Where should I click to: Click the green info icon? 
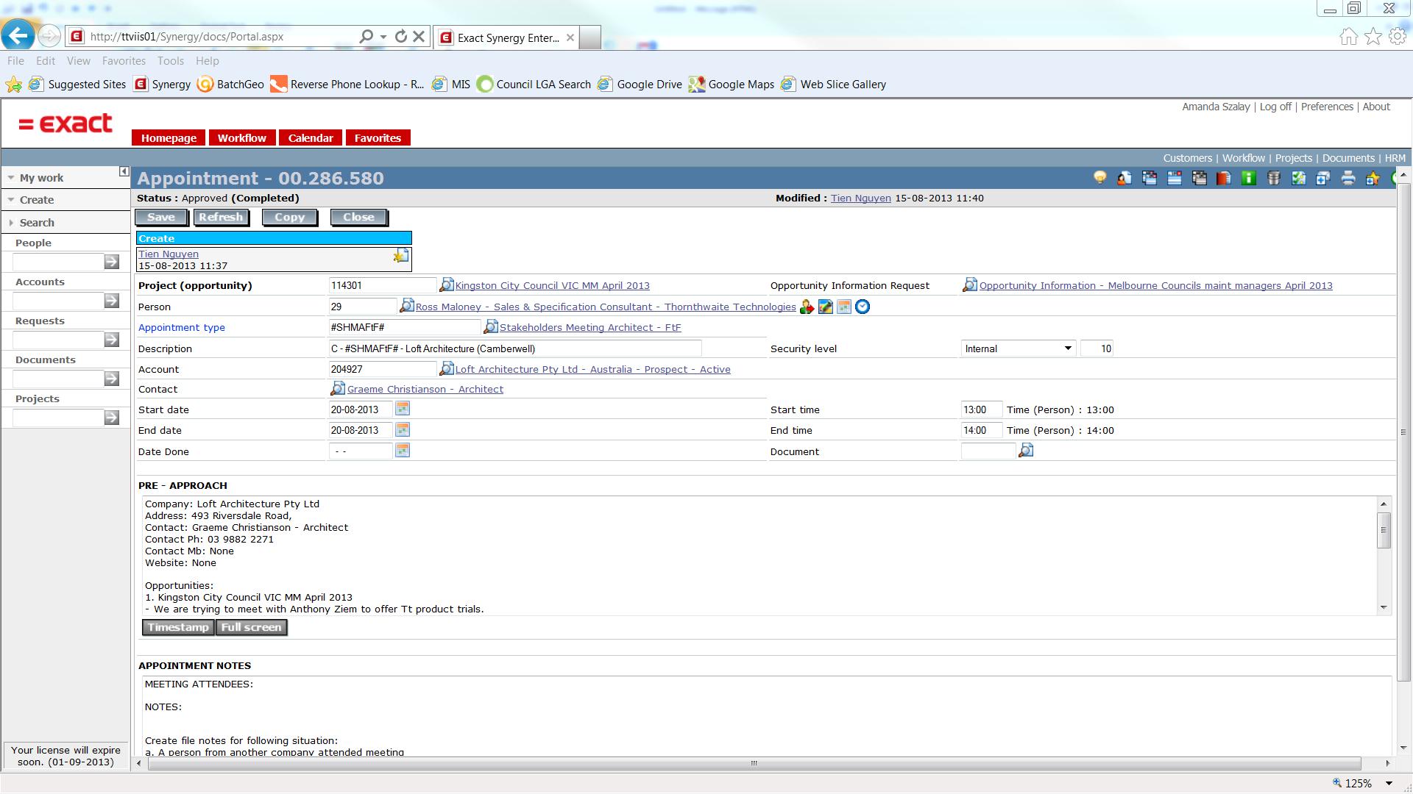[1249, 178]
